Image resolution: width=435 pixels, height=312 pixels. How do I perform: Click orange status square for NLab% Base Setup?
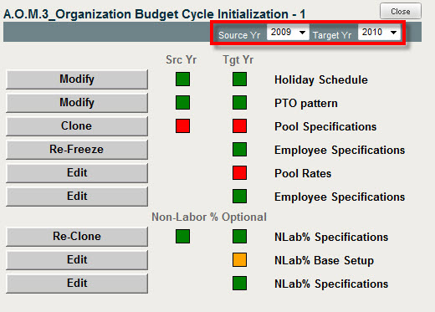pyautogui.click(x=239, y=259)
